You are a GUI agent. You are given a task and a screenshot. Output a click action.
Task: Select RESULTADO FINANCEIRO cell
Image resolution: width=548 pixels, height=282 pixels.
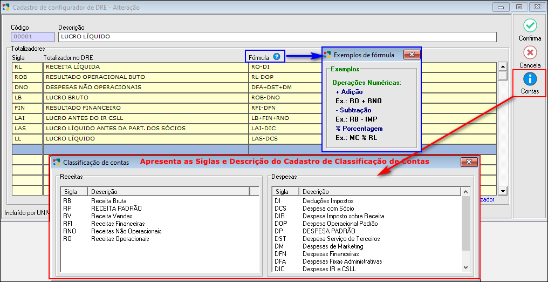click(146, 108)
